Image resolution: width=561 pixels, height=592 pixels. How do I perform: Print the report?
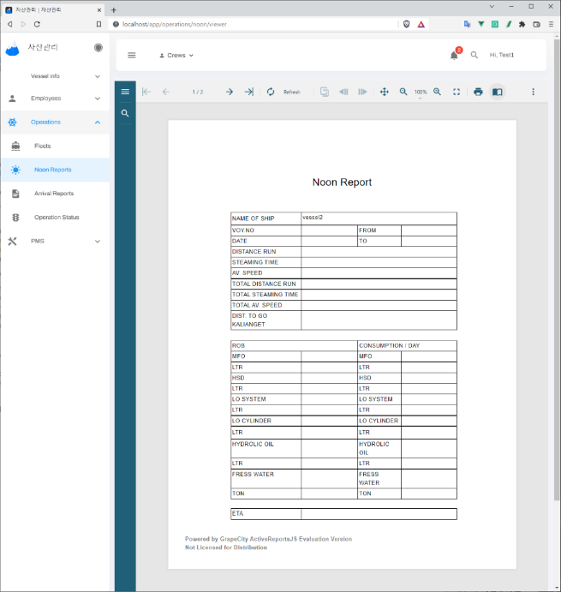coord(478,92)
